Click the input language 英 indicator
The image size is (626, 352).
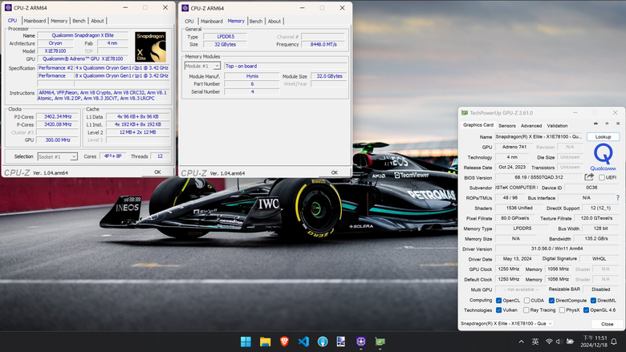(x=535, y=342)
